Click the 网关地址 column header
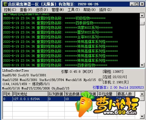 [30, 94]
